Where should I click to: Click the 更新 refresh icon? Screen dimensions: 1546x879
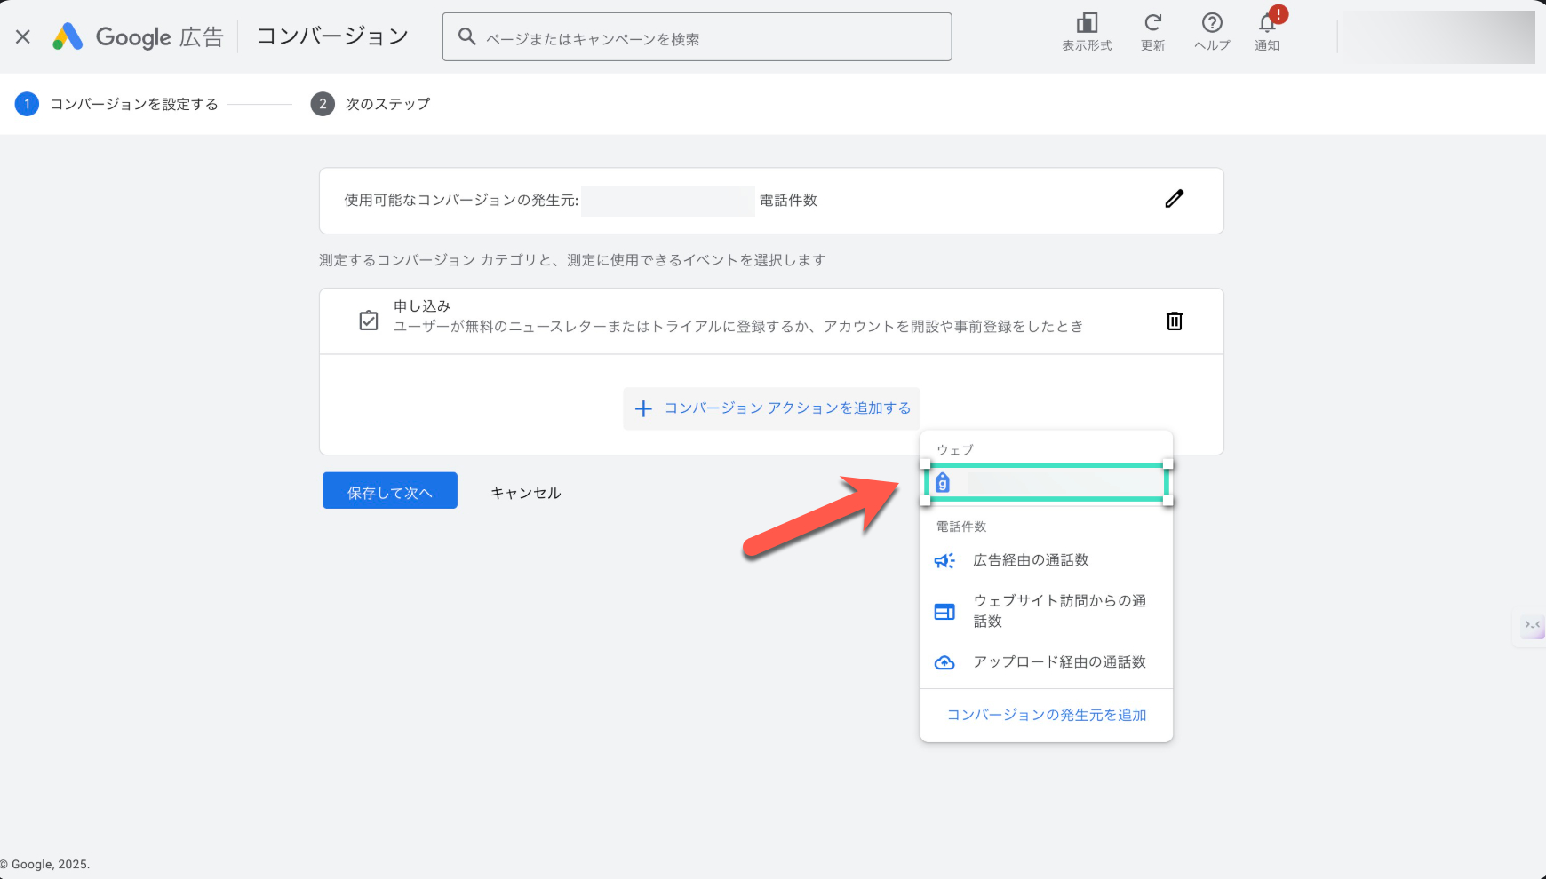(1152, 24)
